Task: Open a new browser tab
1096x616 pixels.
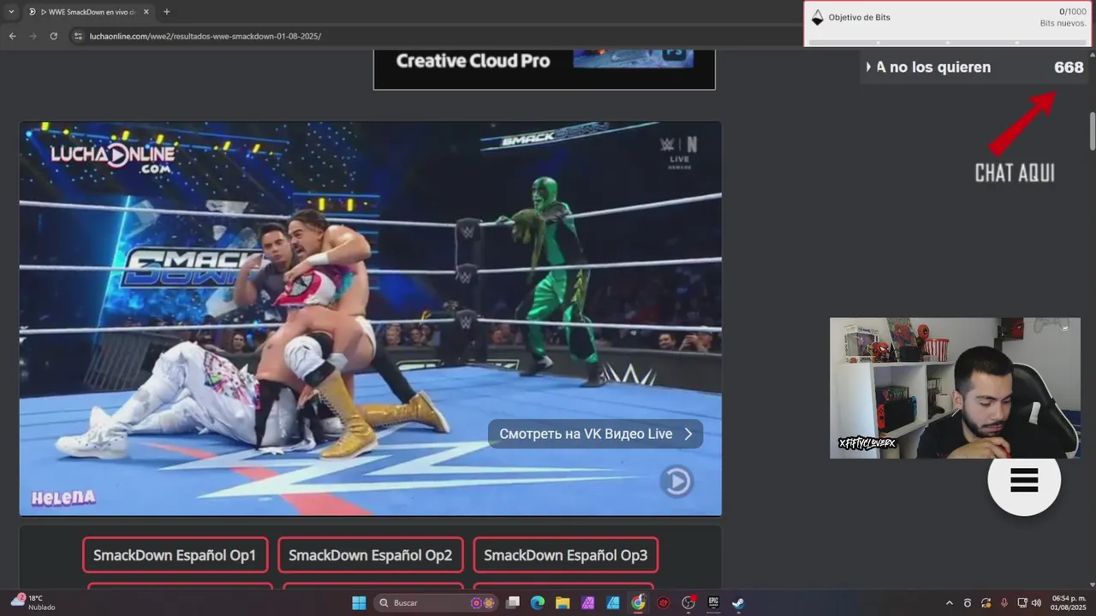Action: tap(166, 12)
